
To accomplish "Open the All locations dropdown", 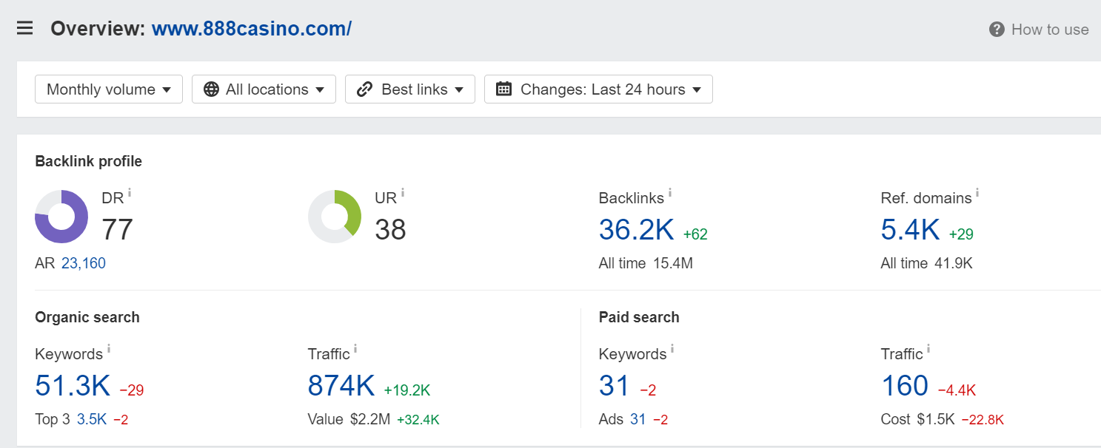I will pos(264,89).
